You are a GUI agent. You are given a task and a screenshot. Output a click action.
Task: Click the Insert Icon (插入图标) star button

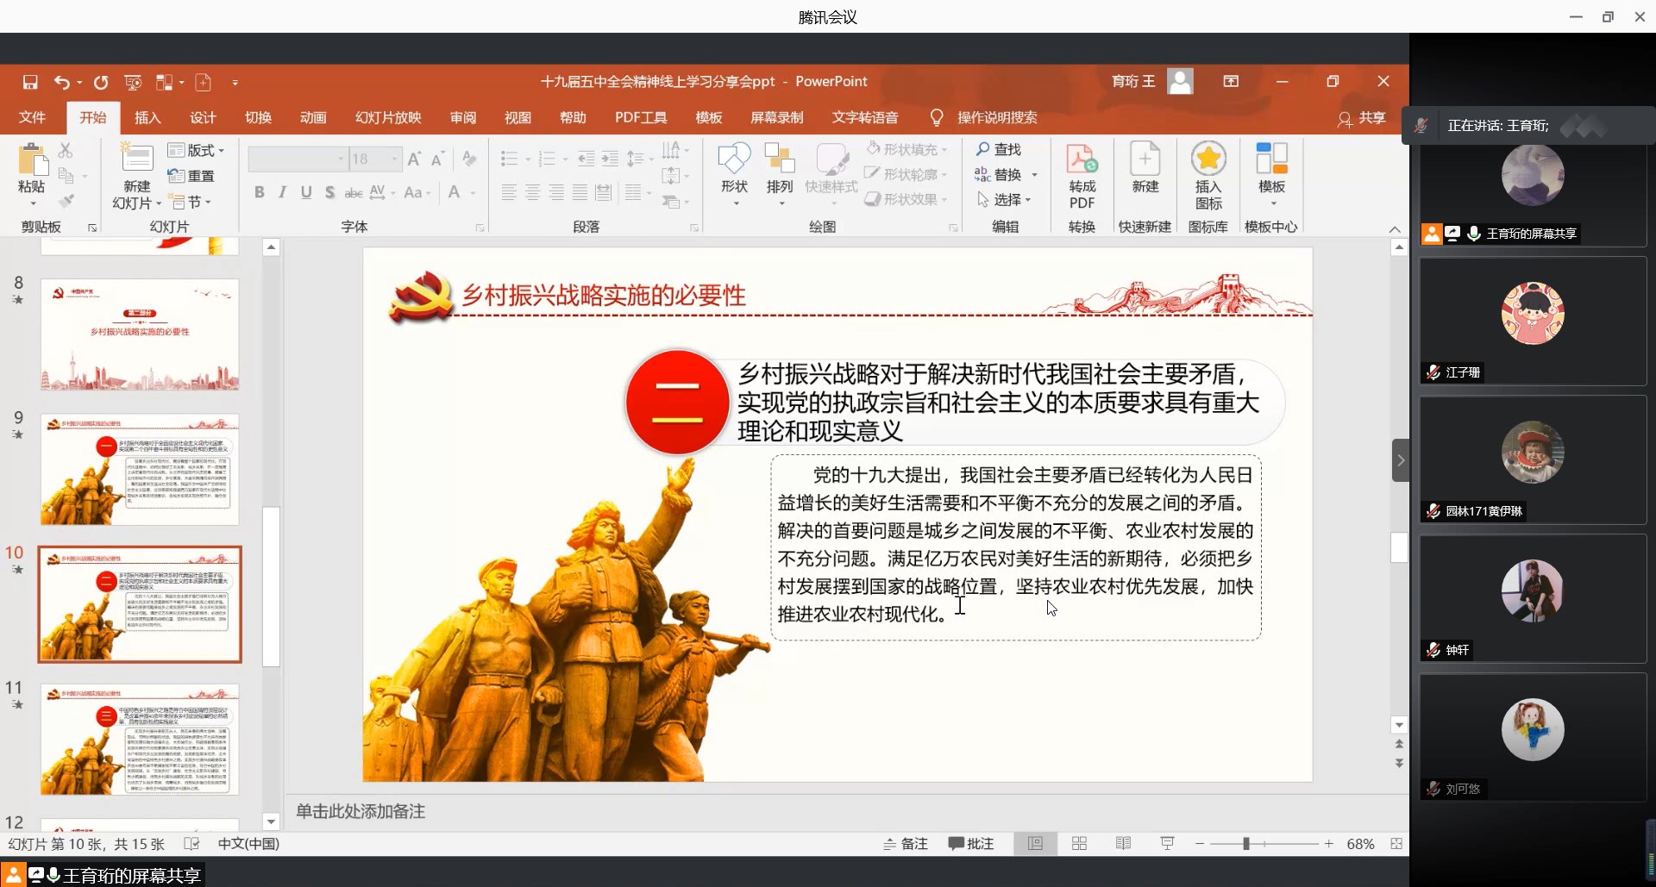(1208, 175)
